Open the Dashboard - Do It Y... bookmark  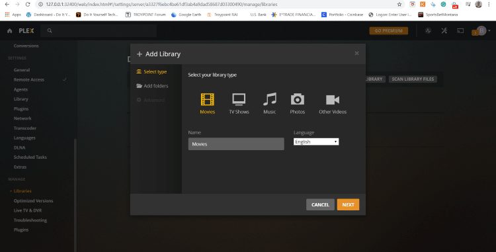tap(48, 15)
